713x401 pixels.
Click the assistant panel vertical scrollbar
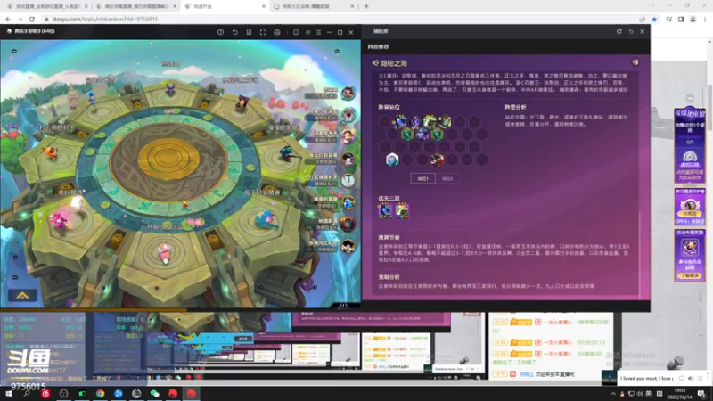[640, 255]
